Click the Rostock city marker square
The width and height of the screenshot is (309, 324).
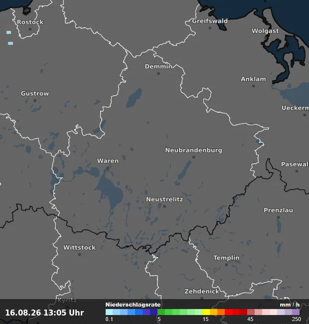(30, 29)
